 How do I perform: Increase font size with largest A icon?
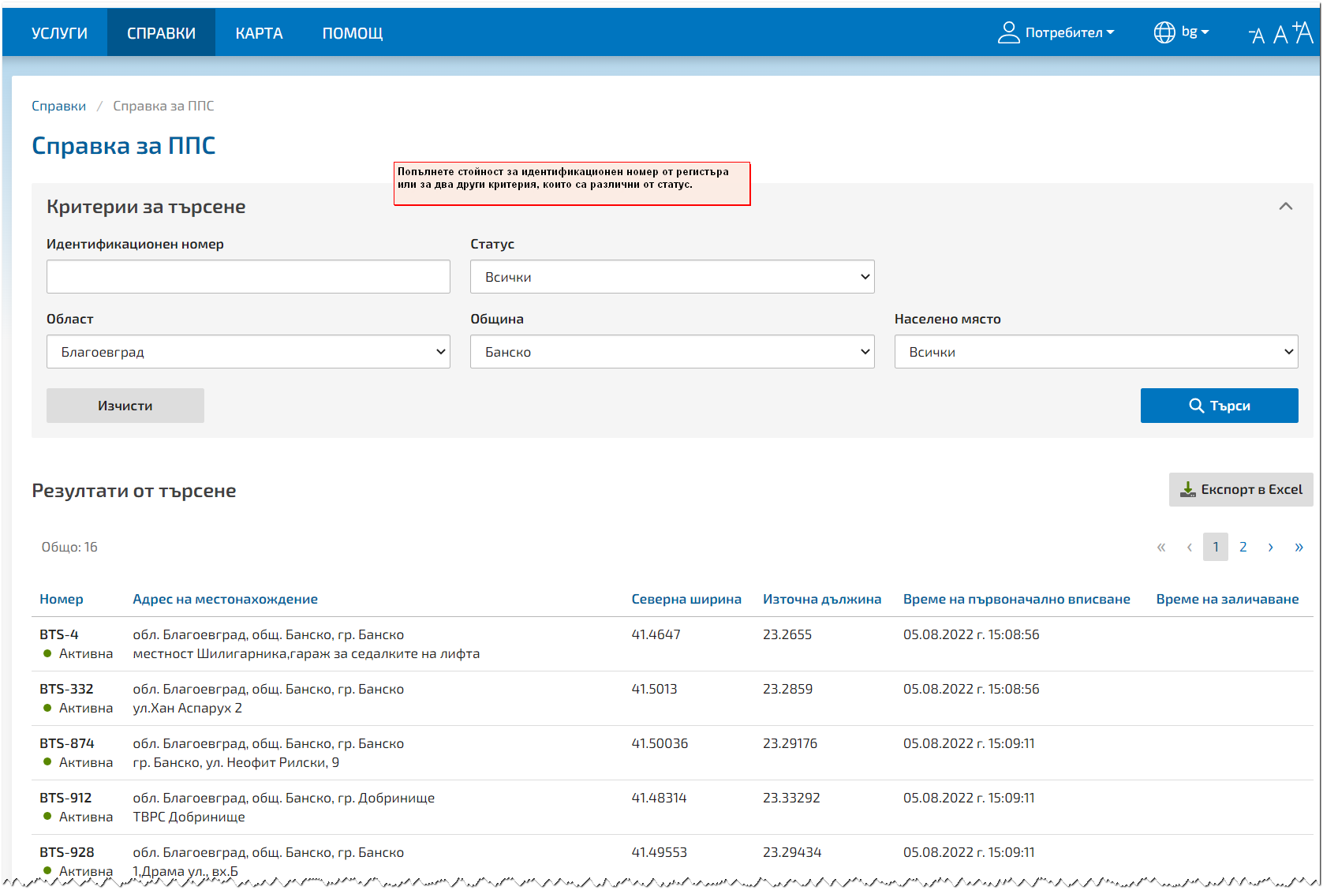tap(1302, 32)
